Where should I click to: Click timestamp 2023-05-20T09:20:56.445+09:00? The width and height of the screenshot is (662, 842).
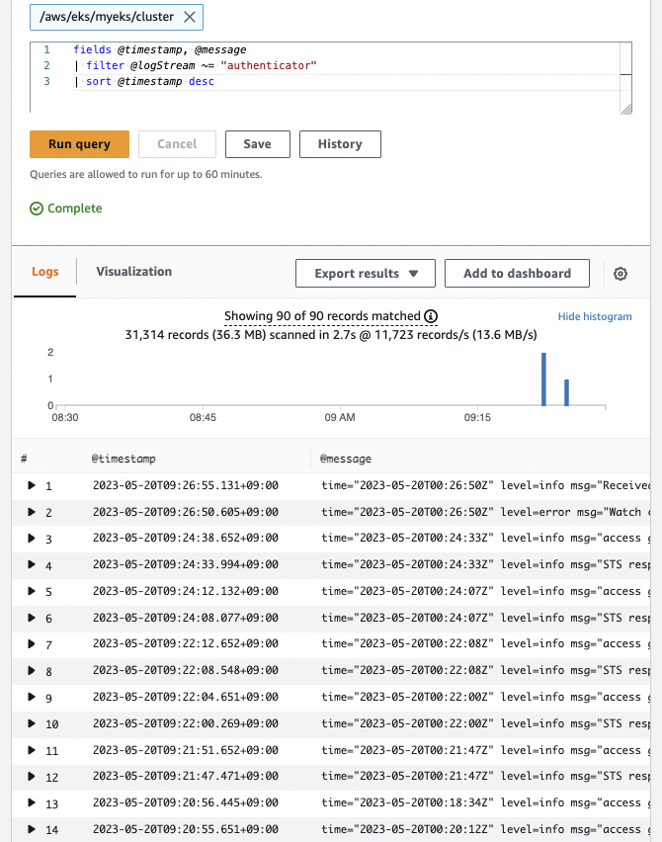(x=186, y=802)
